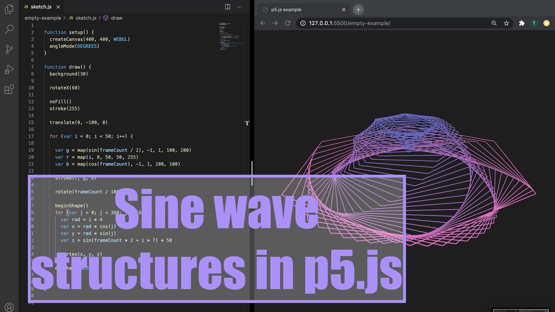Open the Explorer view in activity bar
The image size is (555, 312).
[9, 9]
